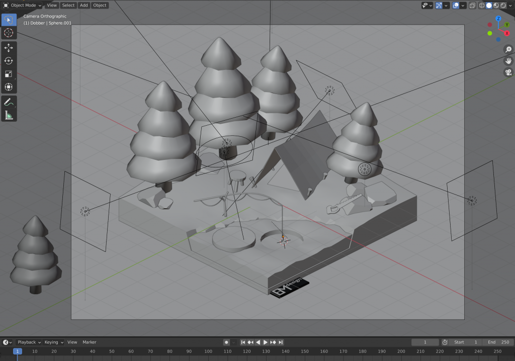Switch to rendered viewport shading
Screen dimensions: 515x361
pos(503,5)
